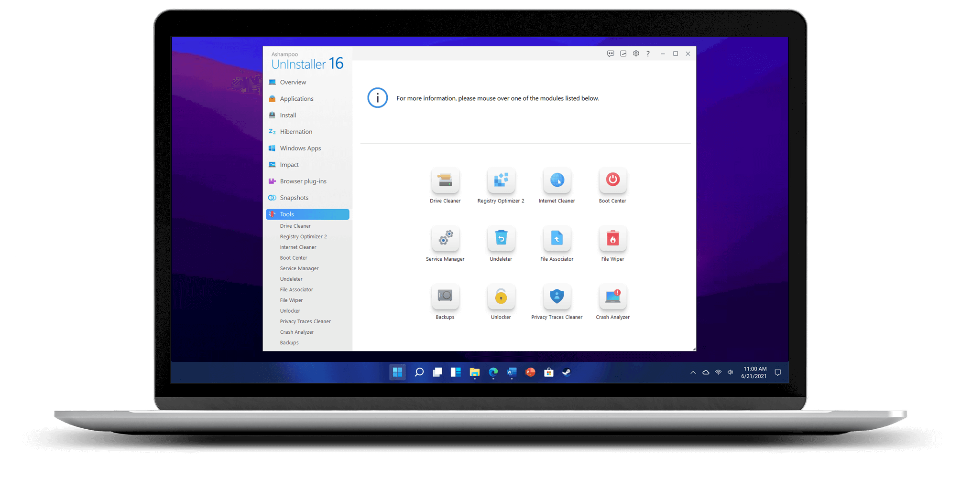The width and height of the screenshot is (961, 488).
Task: Launch the Undeleter recycle bin icon
Action: coord(501,238)
